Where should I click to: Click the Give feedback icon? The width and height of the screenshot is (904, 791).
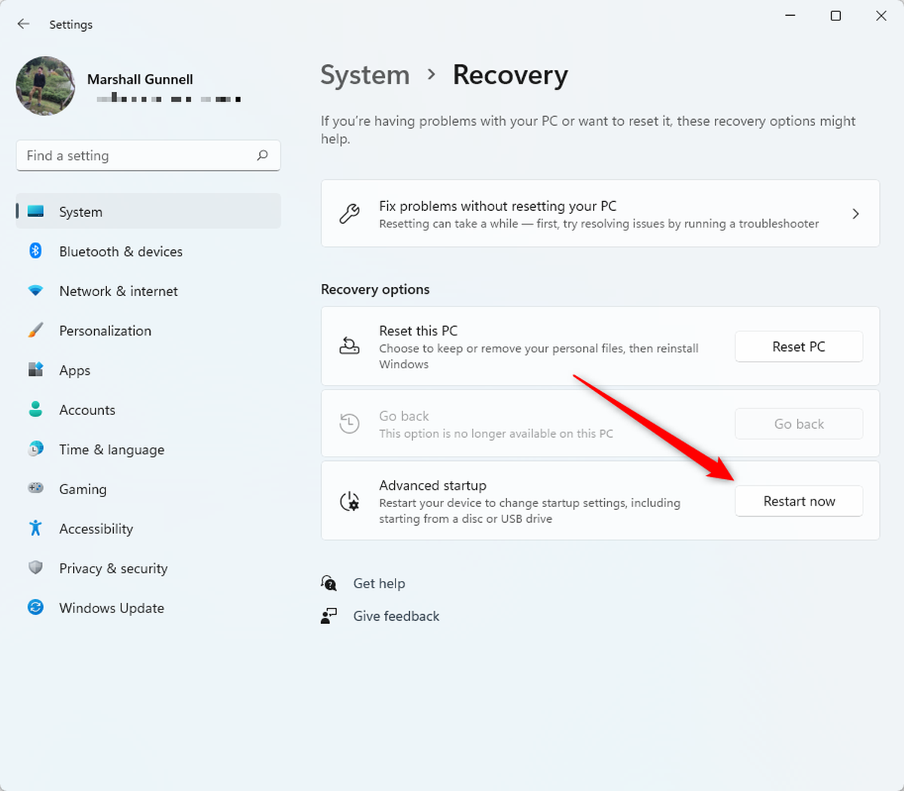[329, 616]
